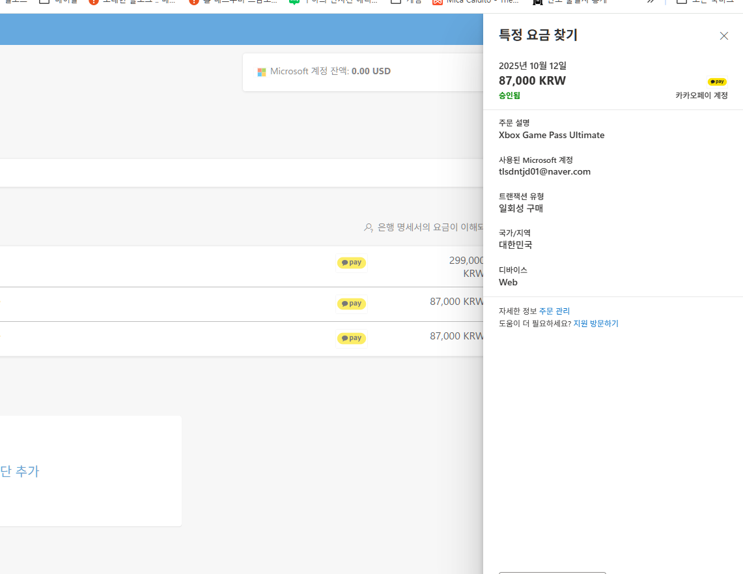The width and height of the screenshot is (743, 574).
Task: Click the 국가/지역 label
Action: 514,233
